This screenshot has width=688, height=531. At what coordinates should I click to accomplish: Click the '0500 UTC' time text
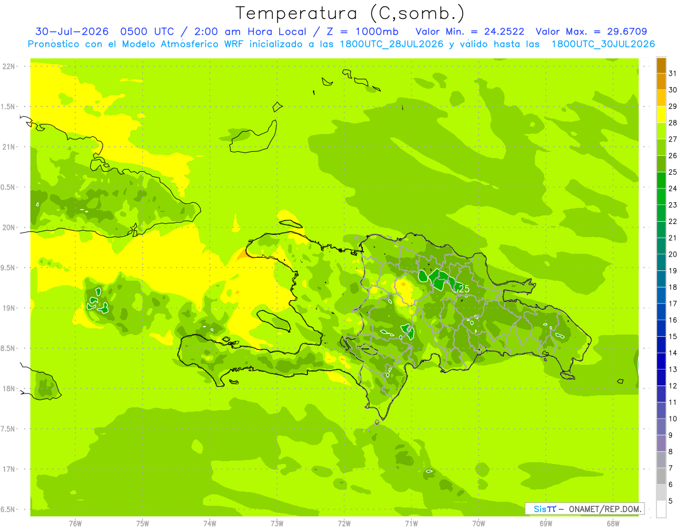pyautogui.click(x=148, y=32)
